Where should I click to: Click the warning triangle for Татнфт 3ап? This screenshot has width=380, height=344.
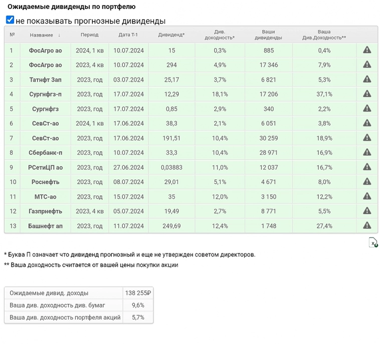[367, 79]
